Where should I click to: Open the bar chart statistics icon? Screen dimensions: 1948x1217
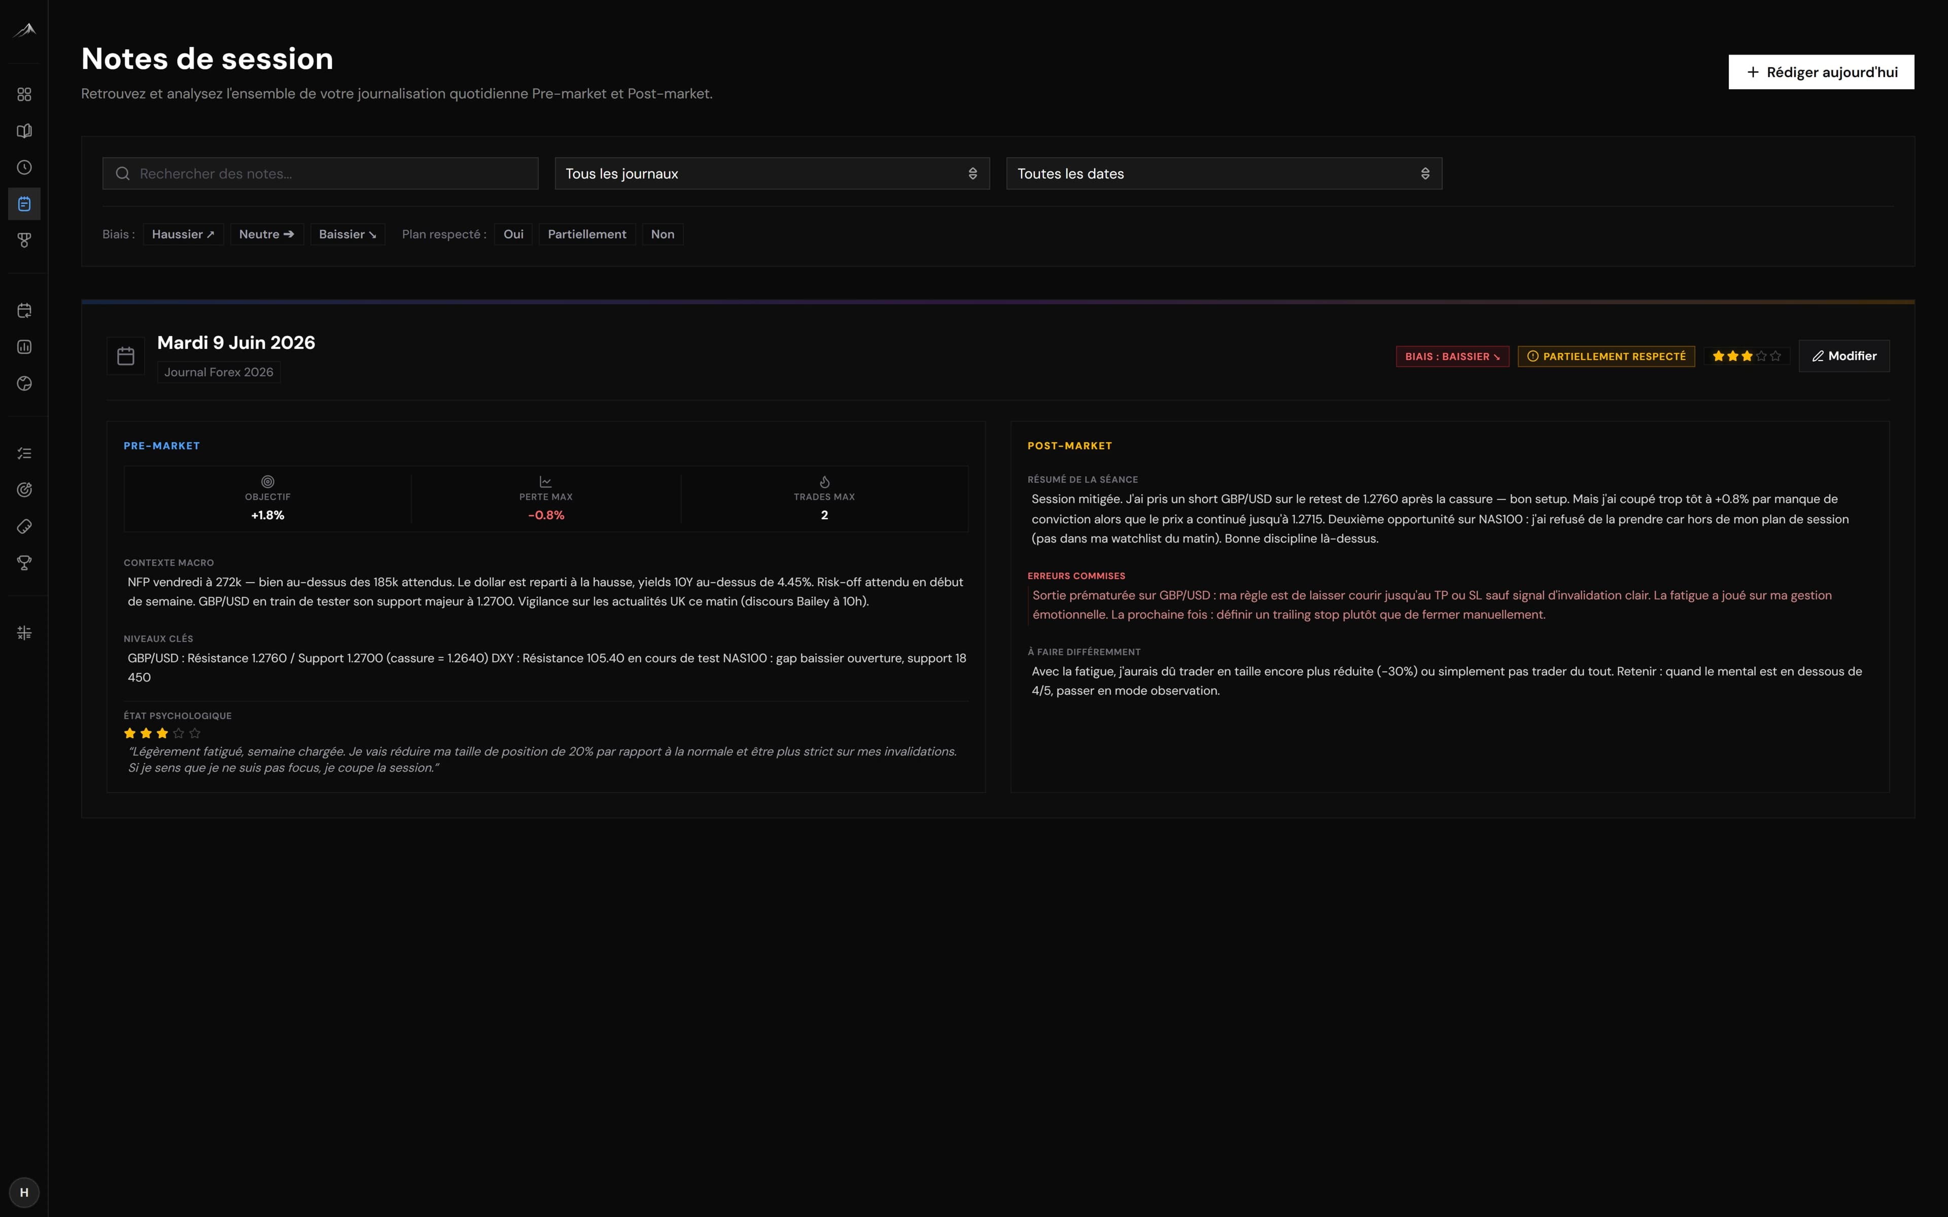[24, 347]
